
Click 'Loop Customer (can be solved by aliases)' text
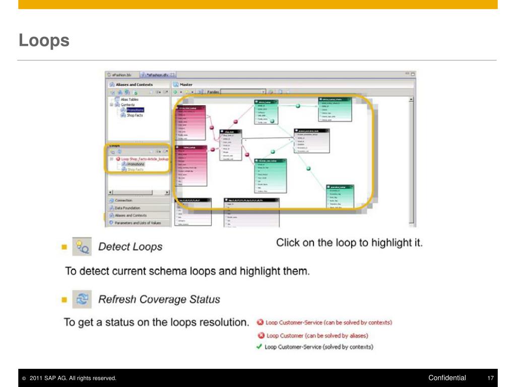click(317, 336)
